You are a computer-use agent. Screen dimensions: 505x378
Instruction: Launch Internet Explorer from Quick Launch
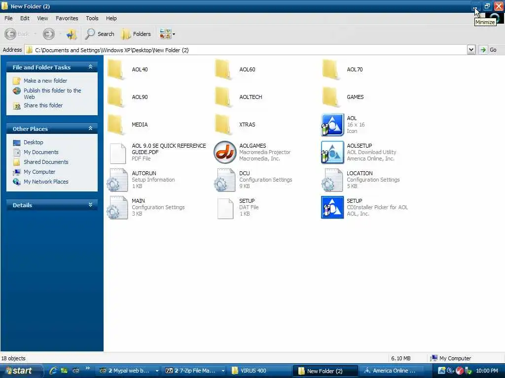pos(53,371)
